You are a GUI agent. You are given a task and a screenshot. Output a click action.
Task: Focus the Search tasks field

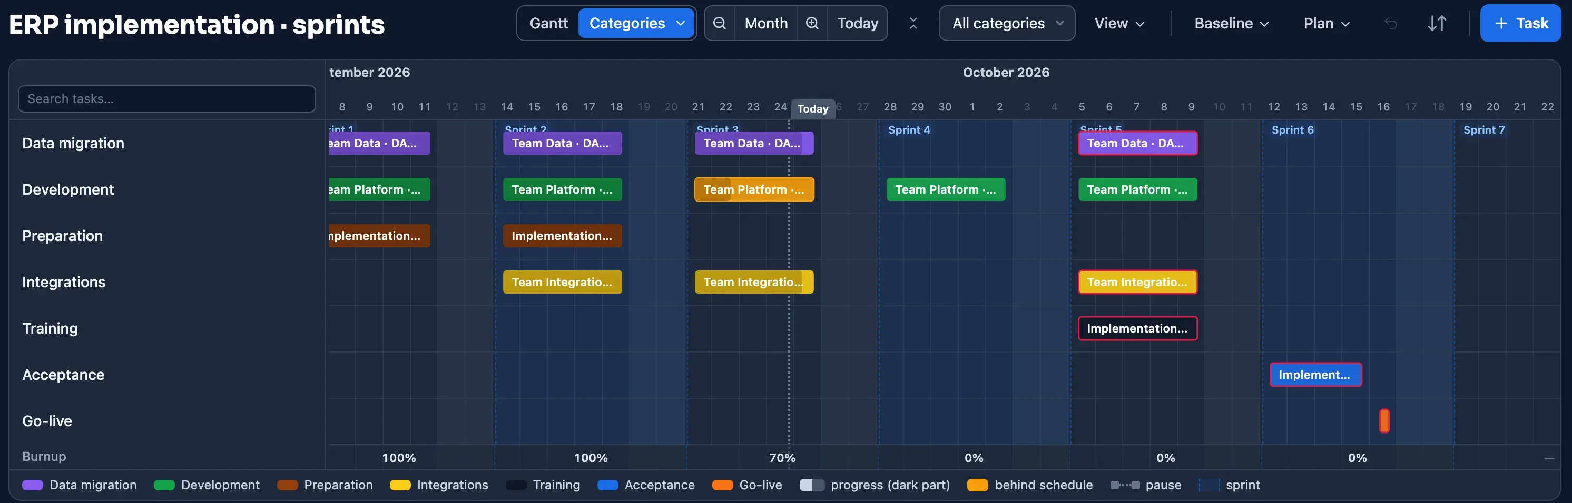click(166, 99)
